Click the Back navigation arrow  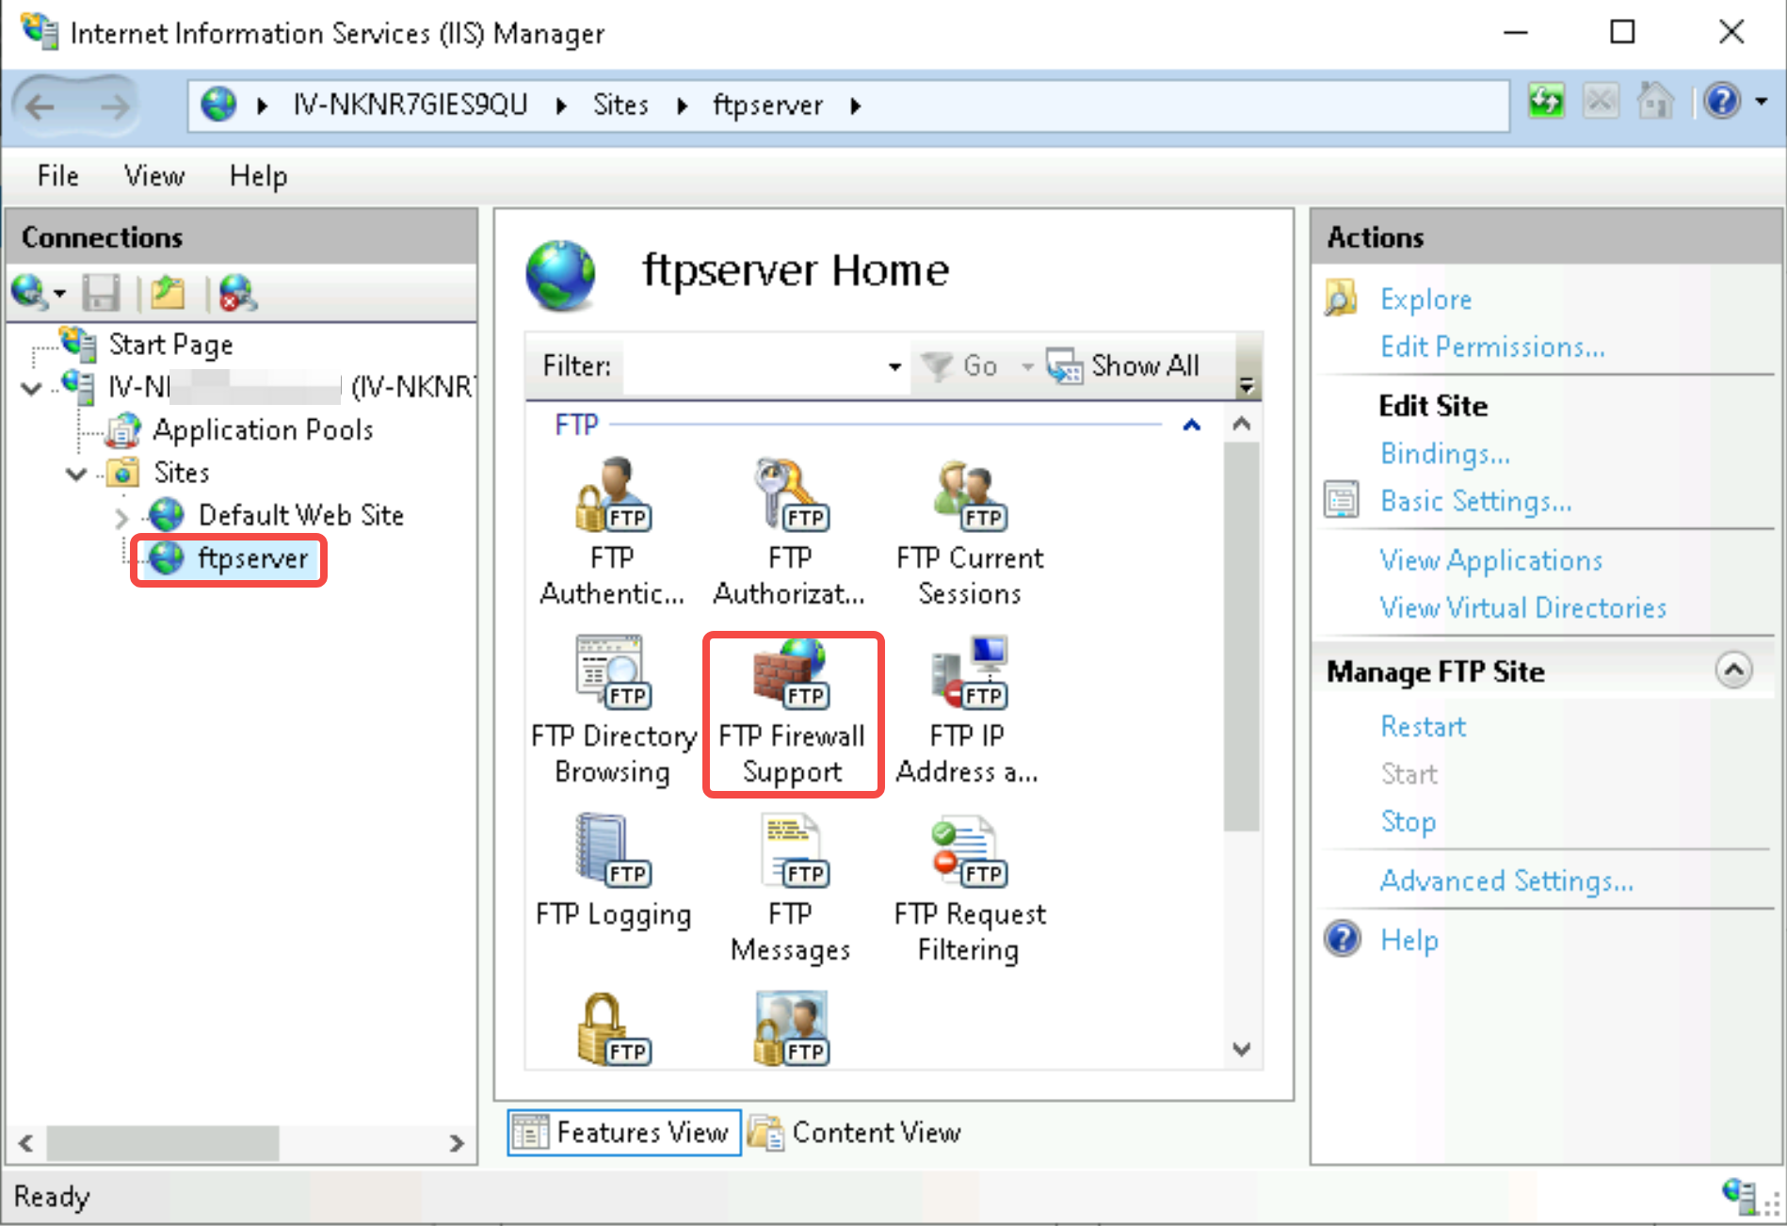[x=40, y=106]
